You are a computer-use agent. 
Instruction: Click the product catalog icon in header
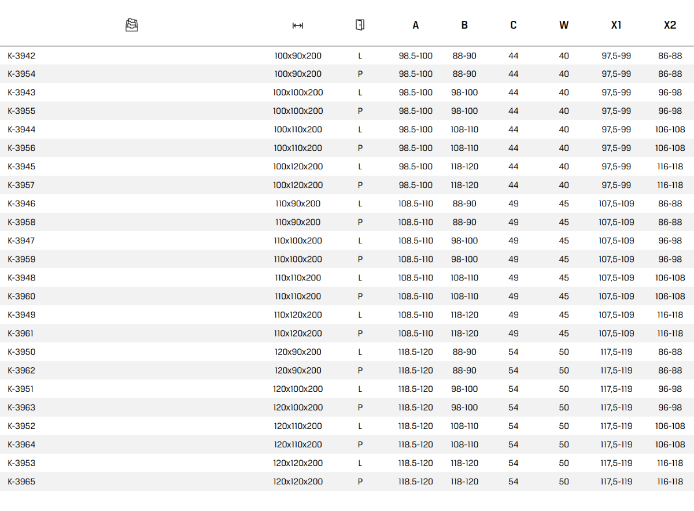(x=132, y=25)
